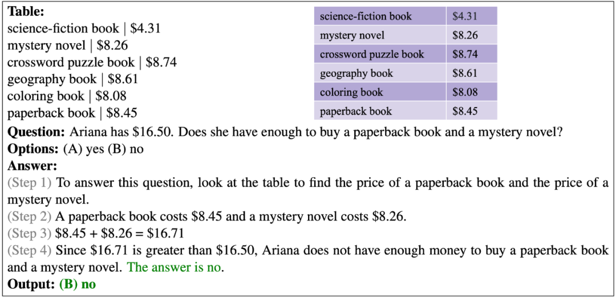Select the $8.61 price cell
Image resolution: width=616 pixels, height=298 pixels.
[472, 73]
